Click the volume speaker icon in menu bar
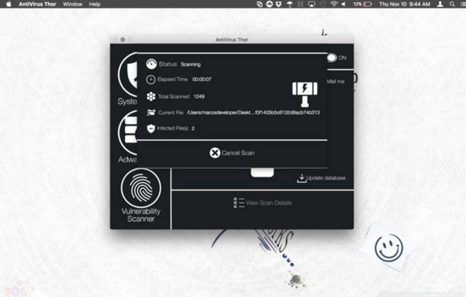The width and height of the screenshot is (466, 297). pyautogui.click(x=344, y=4)
